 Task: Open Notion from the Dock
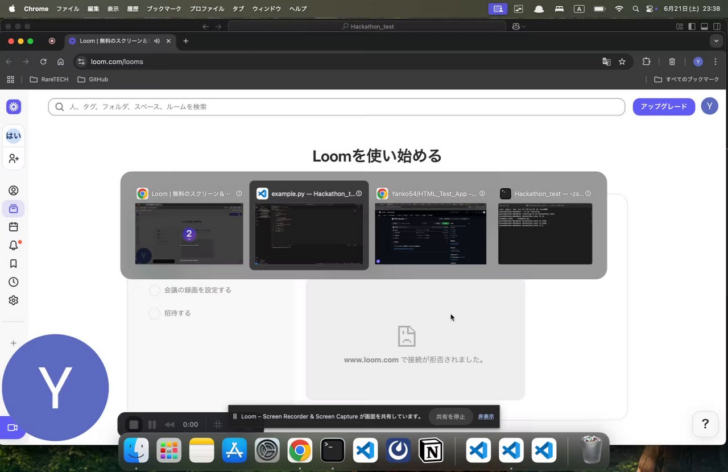(431, 451)
